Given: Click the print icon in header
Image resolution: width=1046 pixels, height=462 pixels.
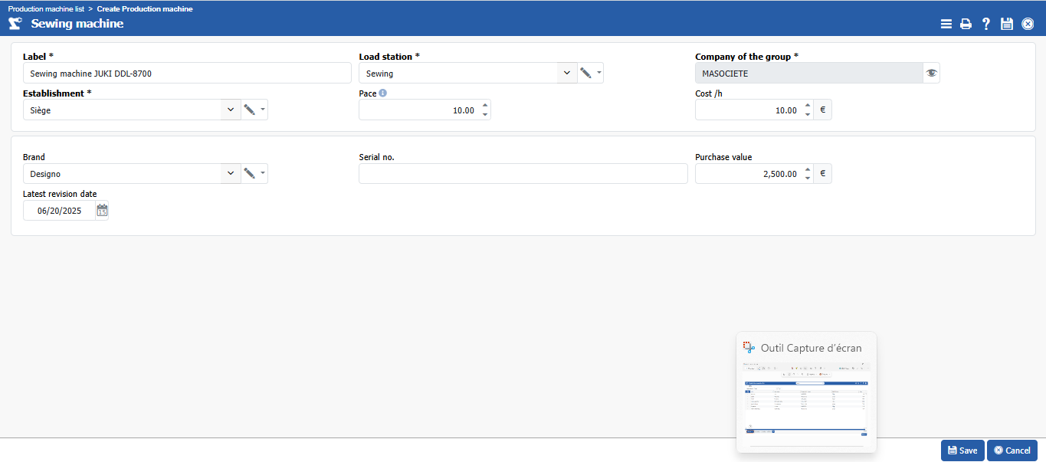Looking at the screenshot, I should tap(966, 24).
